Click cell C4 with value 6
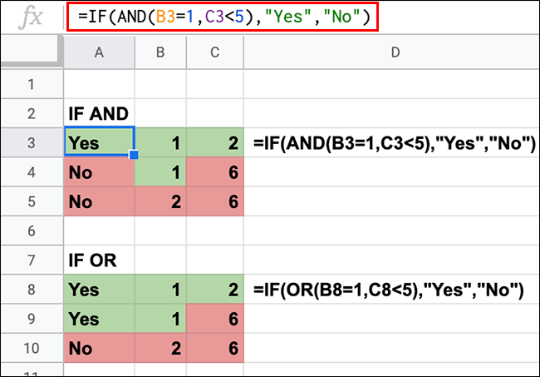Screen dimensions: 540x377 [216, 172]
